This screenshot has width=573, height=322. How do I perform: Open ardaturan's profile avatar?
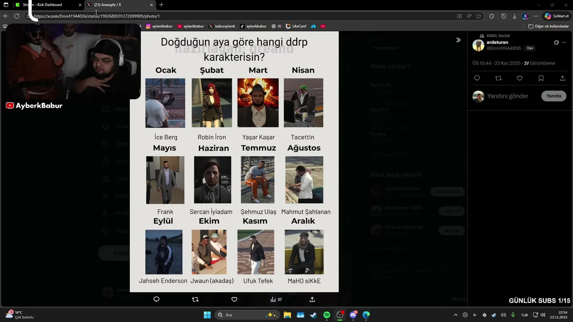[x=479, y=45]
